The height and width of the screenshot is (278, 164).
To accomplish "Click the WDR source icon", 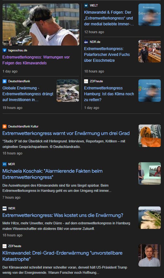I will [x=5, y=208].
